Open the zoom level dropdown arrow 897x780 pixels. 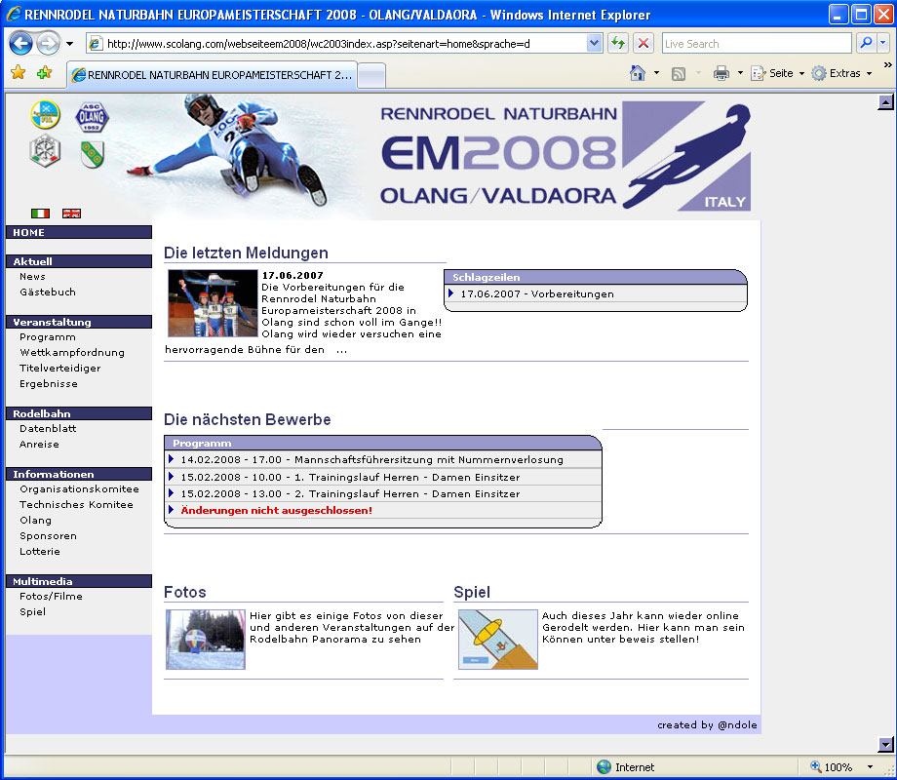pos(870,767)
